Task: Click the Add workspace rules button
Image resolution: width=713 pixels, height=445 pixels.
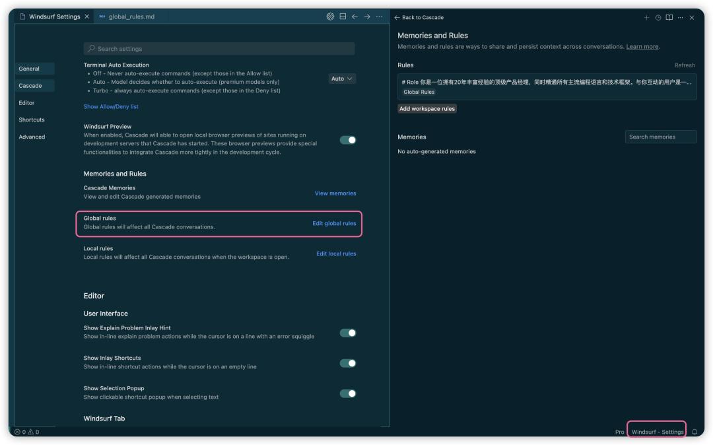Action: tap(427, 108)
